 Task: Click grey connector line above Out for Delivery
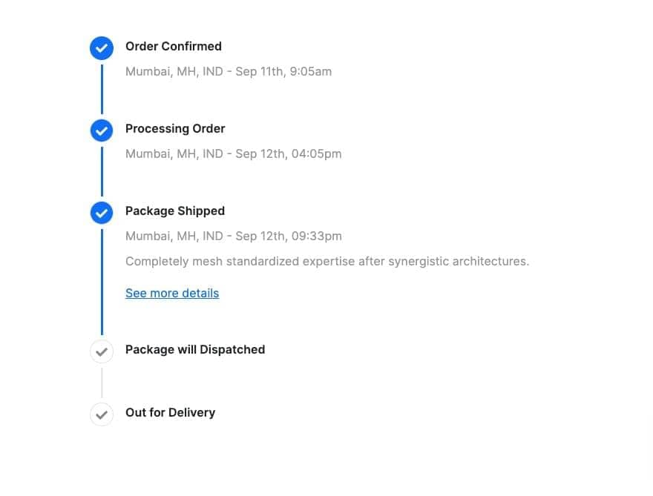pyautogui.click(x=102, y=383)
